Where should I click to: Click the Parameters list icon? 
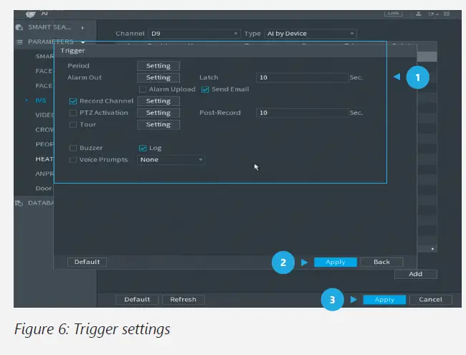click(x=19, y=42)
